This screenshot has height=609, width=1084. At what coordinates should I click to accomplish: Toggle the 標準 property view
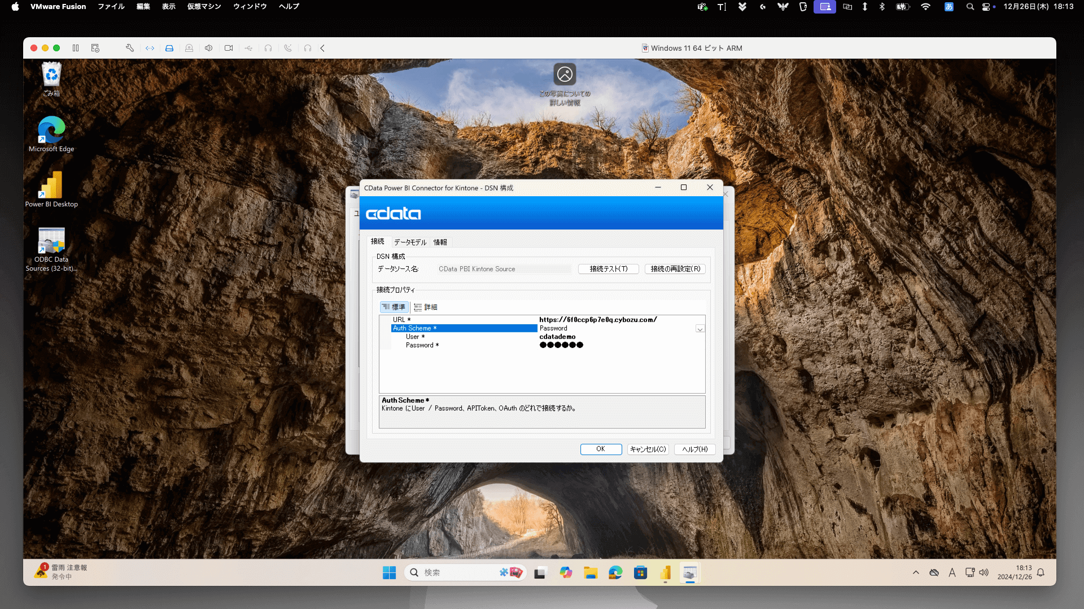click(x=394, y=307)
